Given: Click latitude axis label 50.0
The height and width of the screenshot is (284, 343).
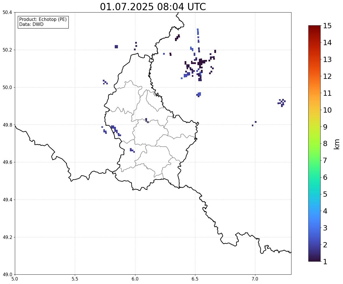Looking at the screenshot, I should tap(7, 88).
